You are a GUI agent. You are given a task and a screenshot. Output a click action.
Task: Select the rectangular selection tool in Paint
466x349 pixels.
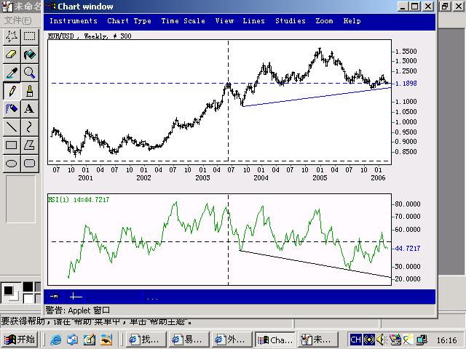pos(29,36)
